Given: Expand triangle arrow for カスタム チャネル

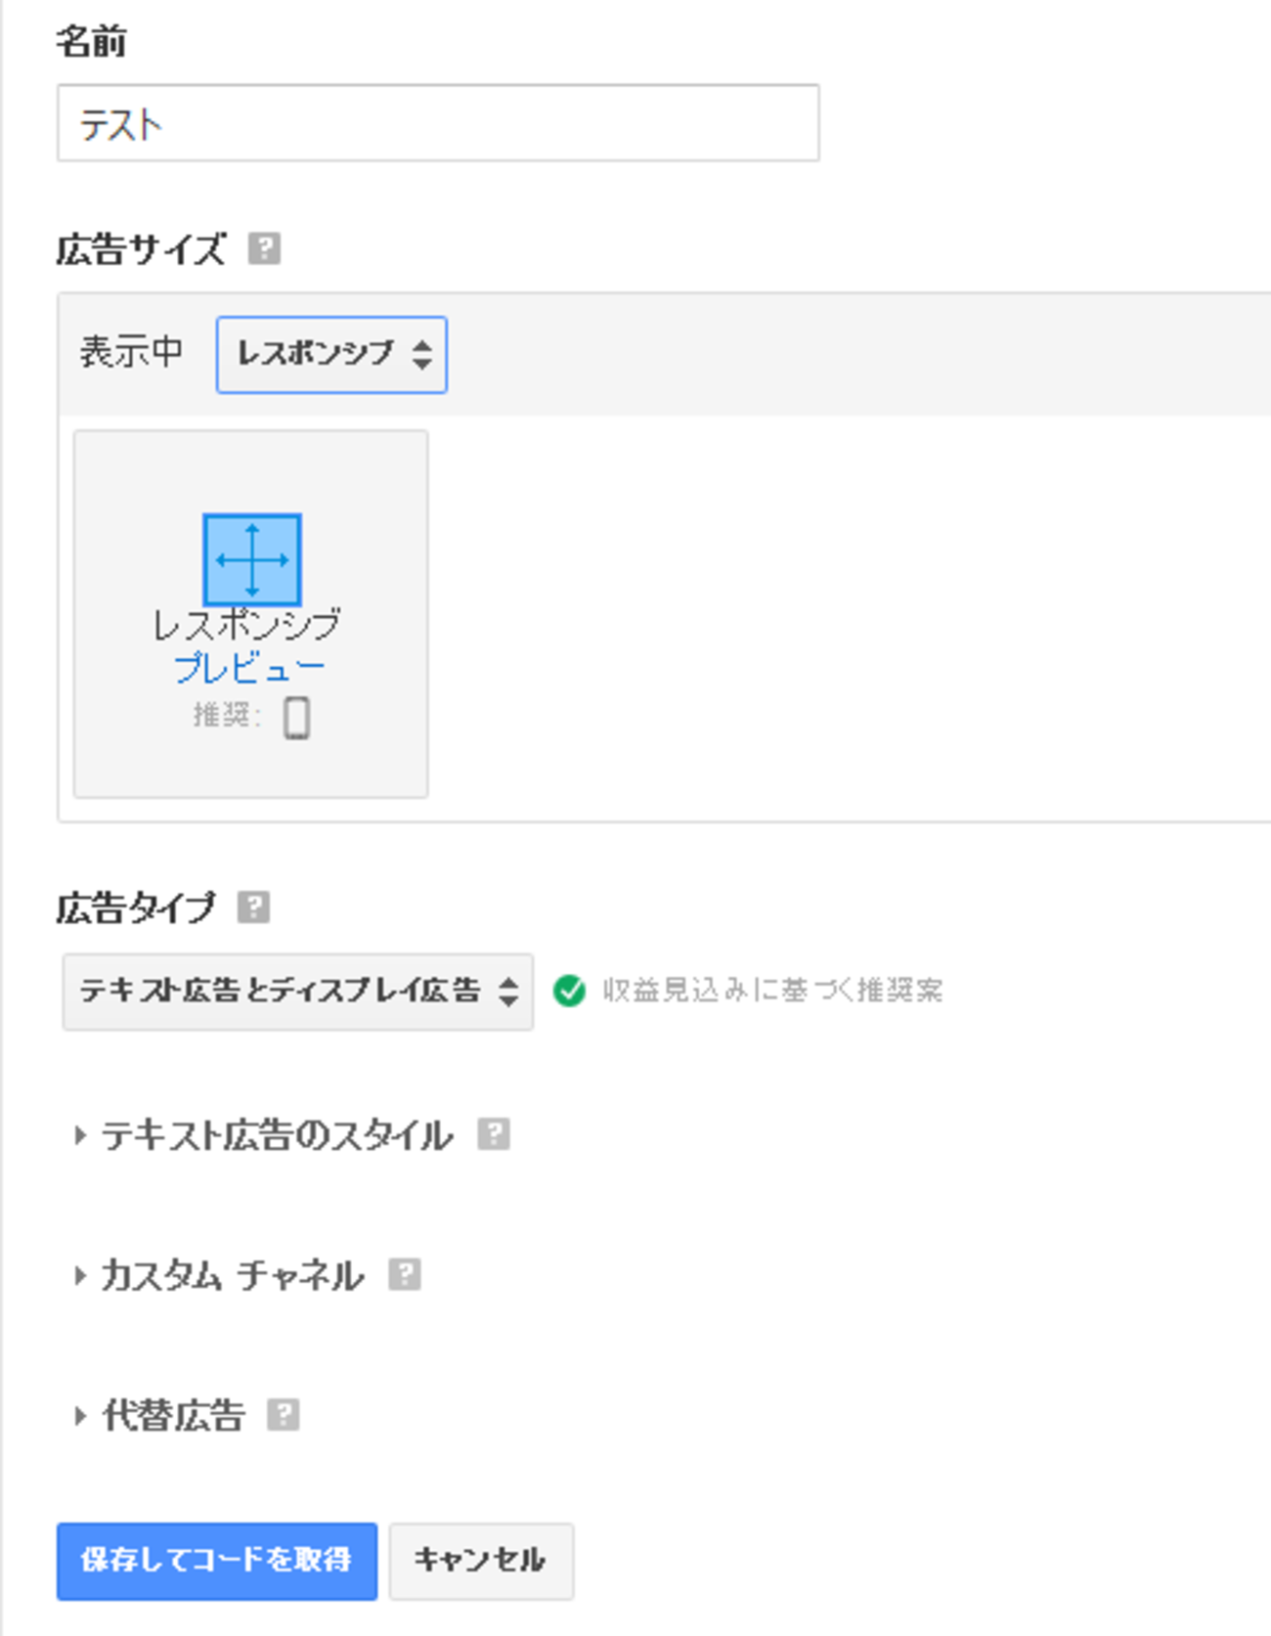Looking at the screenshot, I should [x=80, y=1275].
